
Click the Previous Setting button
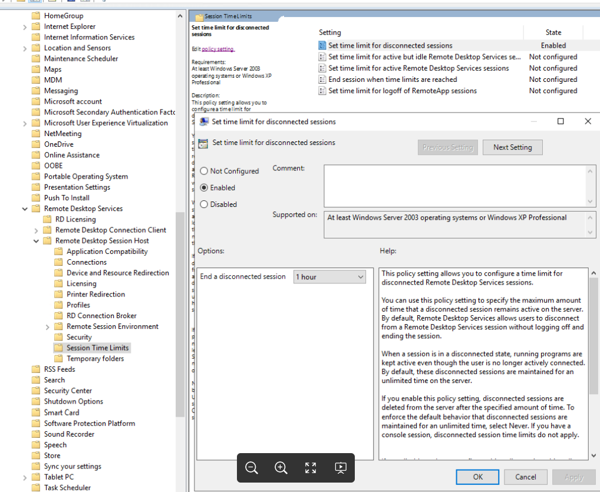point(448,147)
